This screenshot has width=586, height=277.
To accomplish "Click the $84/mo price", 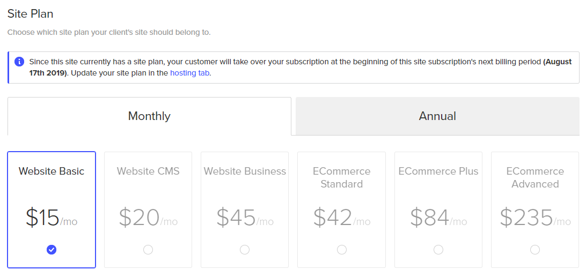I will coord(438,218).
